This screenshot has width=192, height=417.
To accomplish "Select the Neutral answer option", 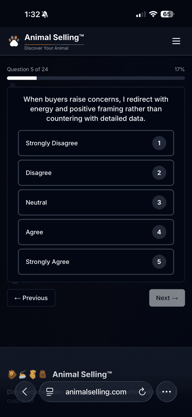I will tap(96, 202).
